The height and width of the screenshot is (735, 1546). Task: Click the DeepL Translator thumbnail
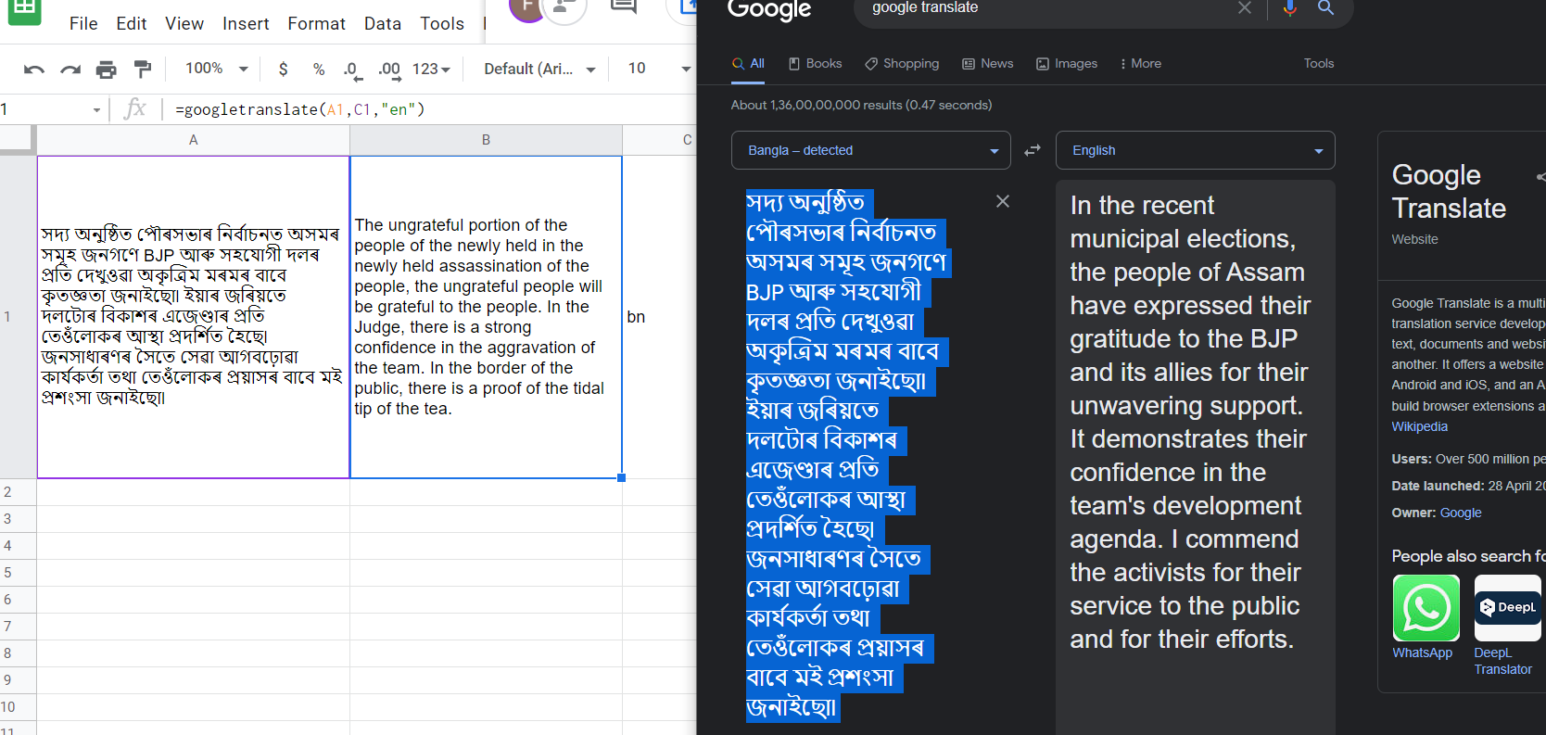point(1507,608)
